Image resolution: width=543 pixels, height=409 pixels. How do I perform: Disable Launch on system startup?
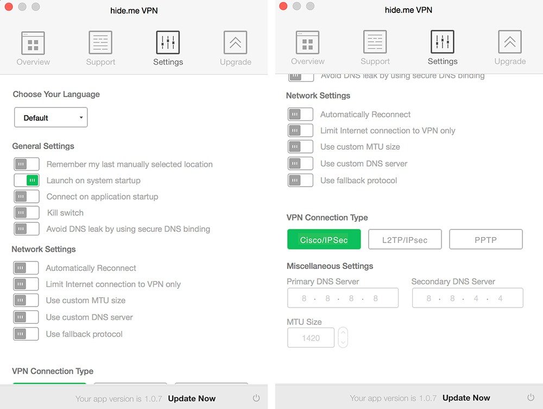27,180
